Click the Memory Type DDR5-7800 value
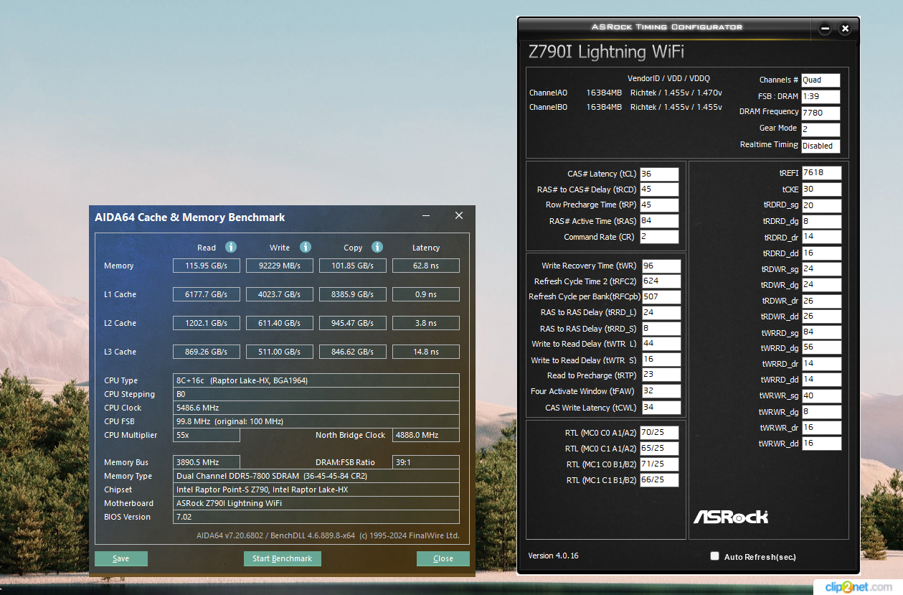 pyautogui.click(x=316, y=476)
